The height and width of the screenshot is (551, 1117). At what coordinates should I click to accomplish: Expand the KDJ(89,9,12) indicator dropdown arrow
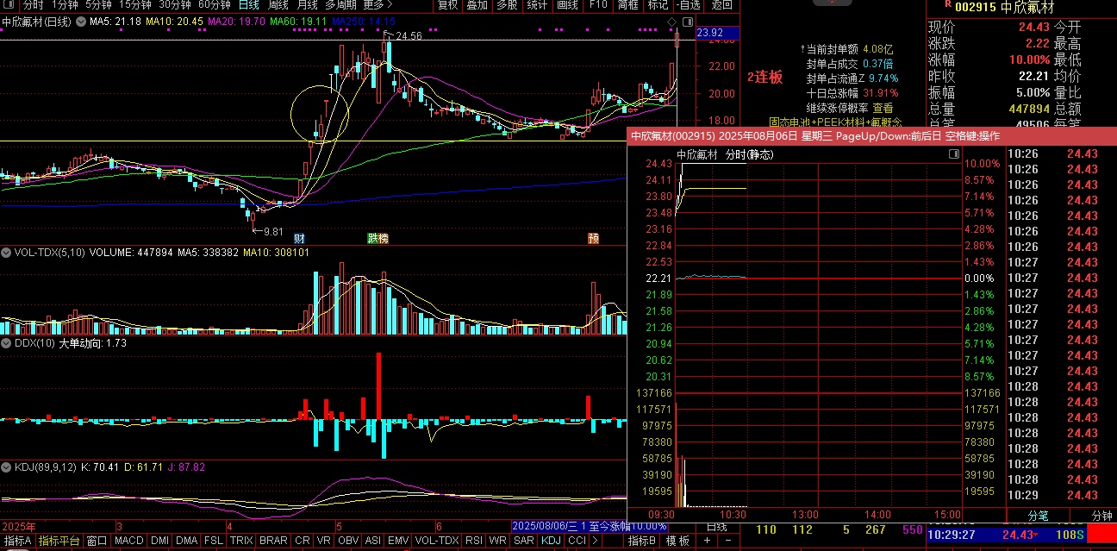6,466
